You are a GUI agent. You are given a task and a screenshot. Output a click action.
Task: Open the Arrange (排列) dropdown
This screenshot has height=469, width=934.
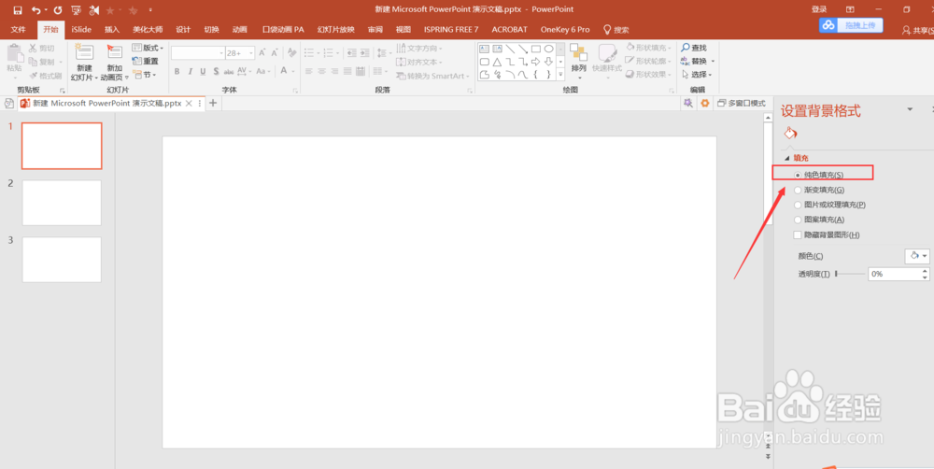click(x=578, y=61)
